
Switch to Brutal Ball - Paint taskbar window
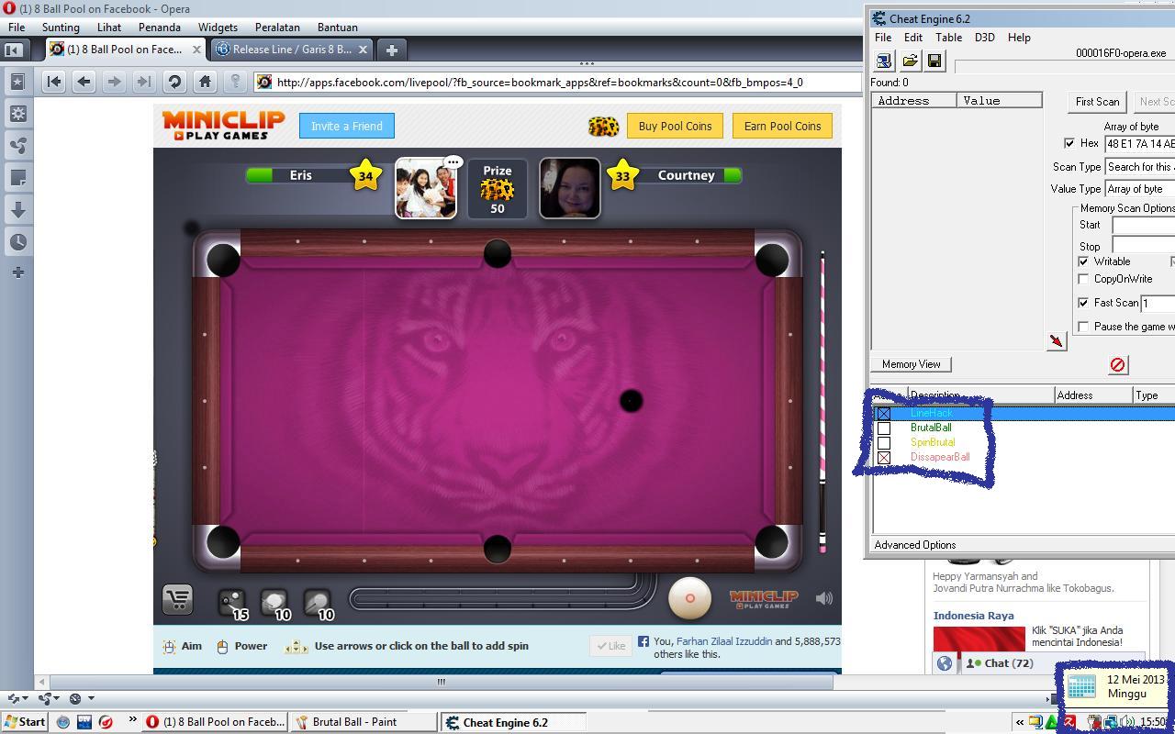(364, 722)
